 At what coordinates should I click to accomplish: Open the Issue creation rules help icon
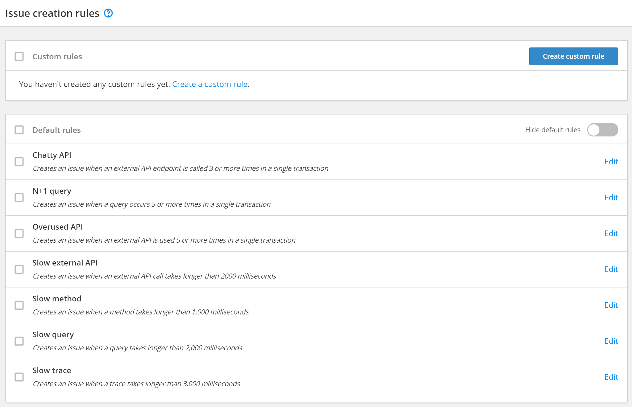point(108,13)
